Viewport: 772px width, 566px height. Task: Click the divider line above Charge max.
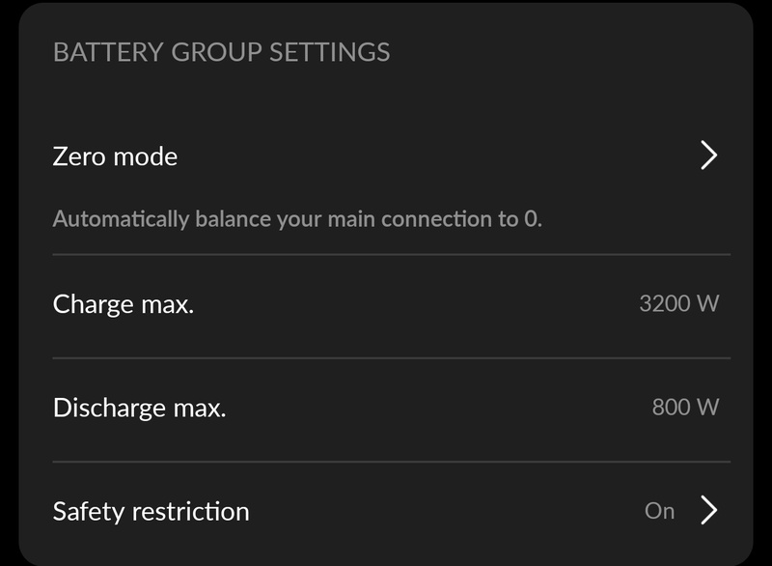[391, 255]
